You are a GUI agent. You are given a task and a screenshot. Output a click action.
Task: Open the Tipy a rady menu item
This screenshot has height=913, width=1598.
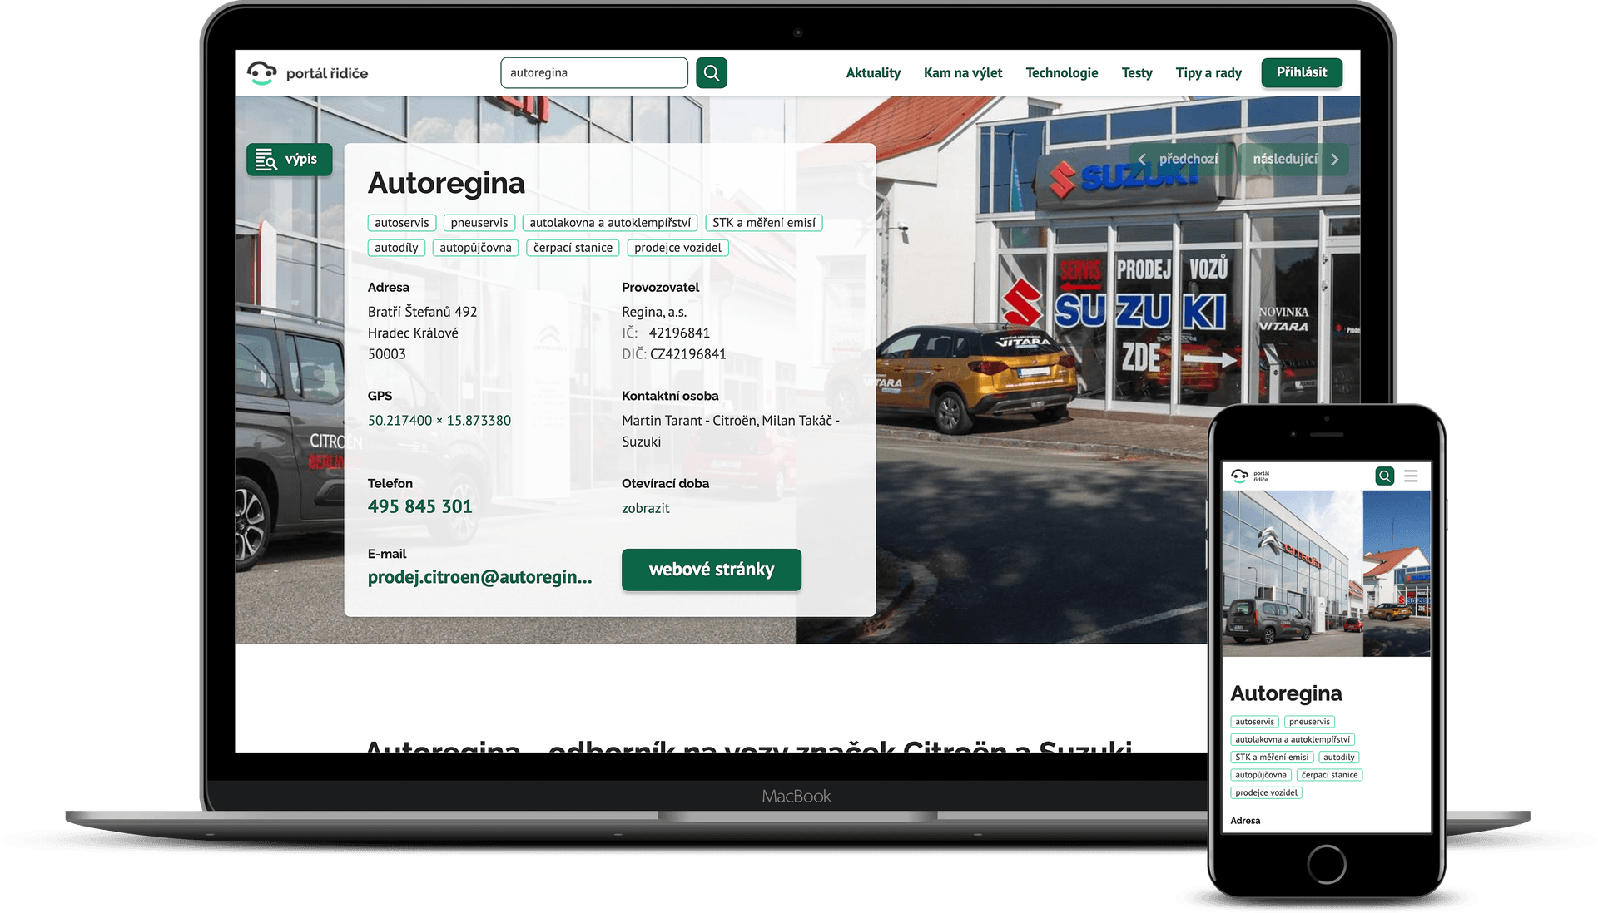(x=1208, y=73)
